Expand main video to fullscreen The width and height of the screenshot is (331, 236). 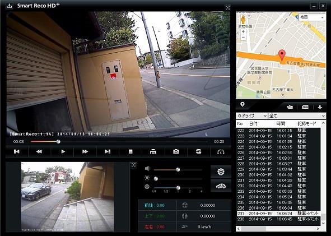pyautogui.click(x=227, y=8)
